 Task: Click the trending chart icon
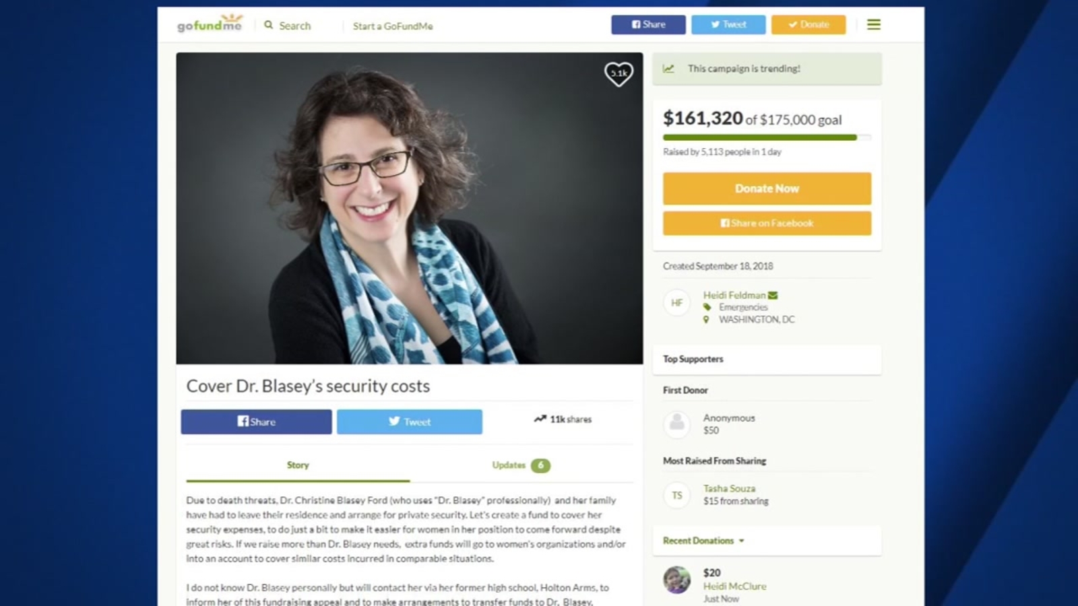(x=668, y=69)
